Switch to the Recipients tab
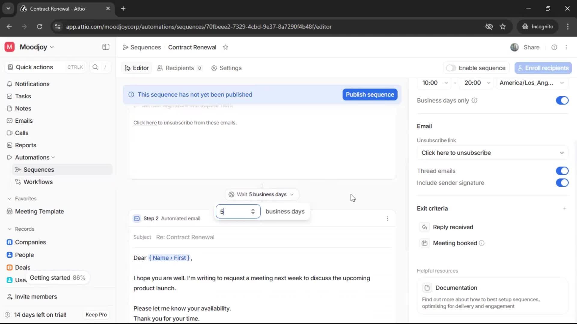The image size is (577, 324). pyautogui.click(x=179, y=68)
